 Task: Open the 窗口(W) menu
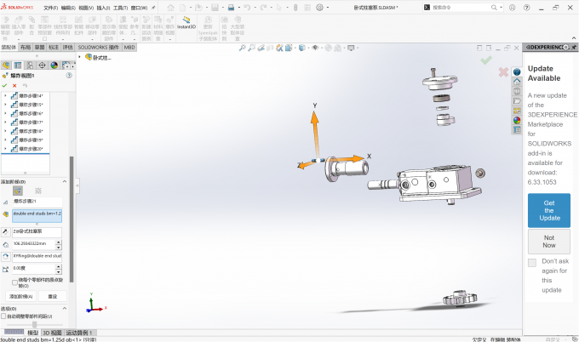coord(139,8)
